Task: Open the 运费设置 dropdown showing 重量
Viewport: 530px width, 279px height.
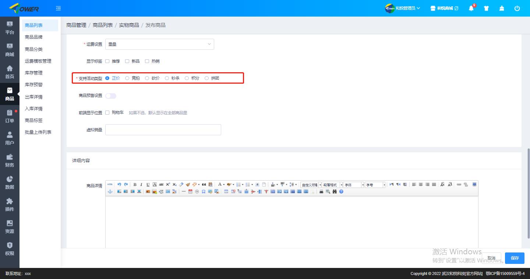Action: [x=160, y=44]
